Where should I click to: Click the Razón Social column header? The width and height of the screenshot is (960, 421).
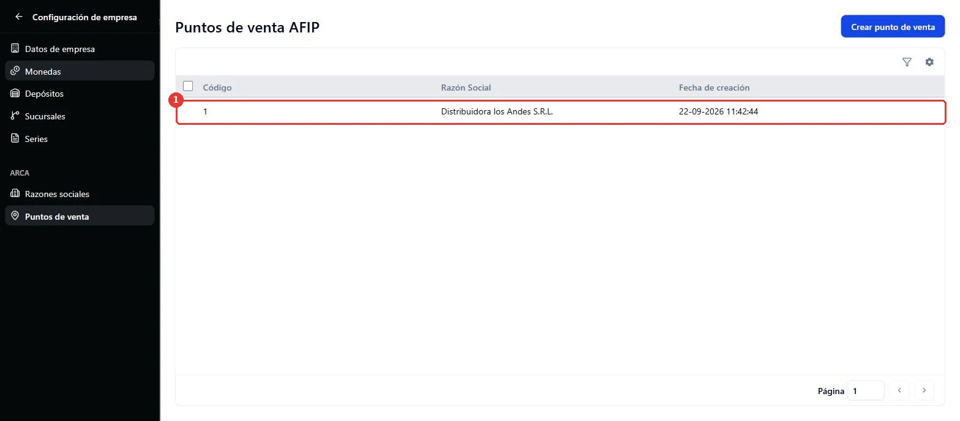(466, 88)
